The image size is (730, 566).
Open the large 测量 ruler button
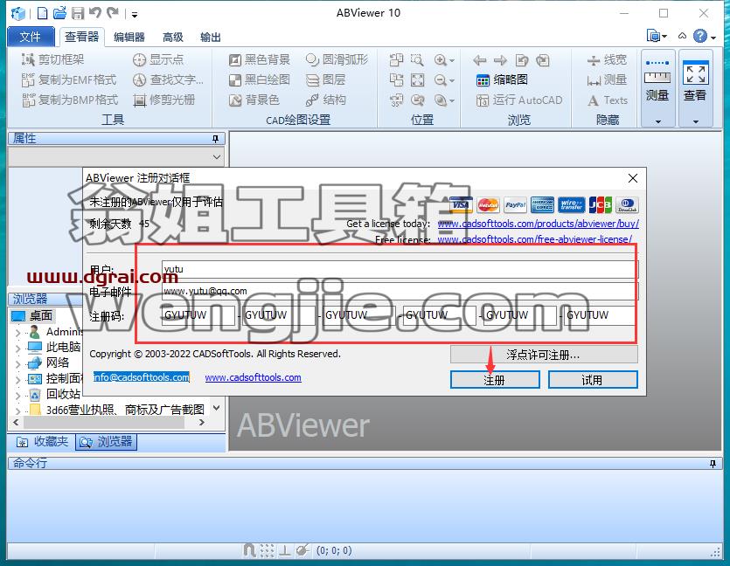pyautogui.click(x=657, y=88)
